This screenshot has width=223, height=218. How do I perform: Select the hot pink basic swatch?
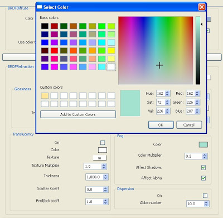pyautogui.click(x=54, y=59)
